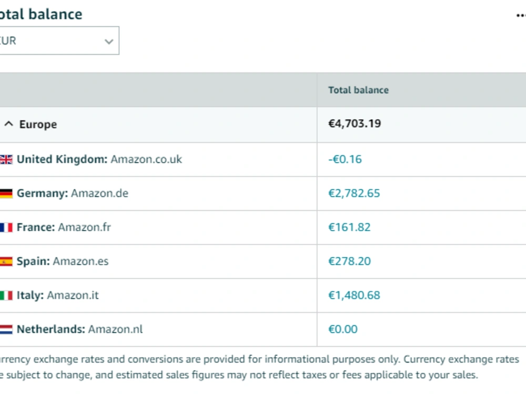
Task: Open the €2,782.65 Germany balance link
Action: pyautogui.click(x=354, y=193)
